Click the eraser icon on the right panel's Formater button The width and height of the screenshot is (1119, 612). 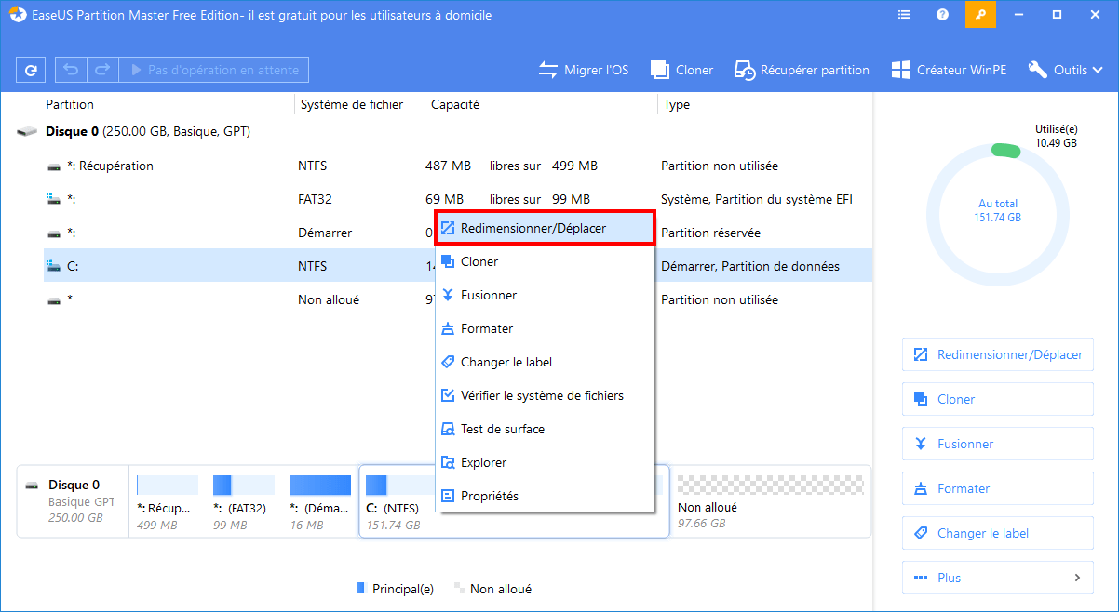coord(921,488)
